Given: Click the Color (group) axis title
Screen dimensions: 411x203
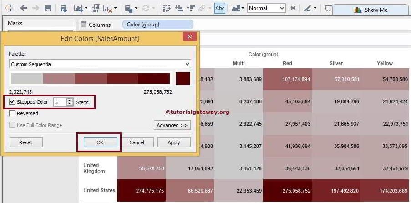Looking at the screenshot, I should coord(263,54).
